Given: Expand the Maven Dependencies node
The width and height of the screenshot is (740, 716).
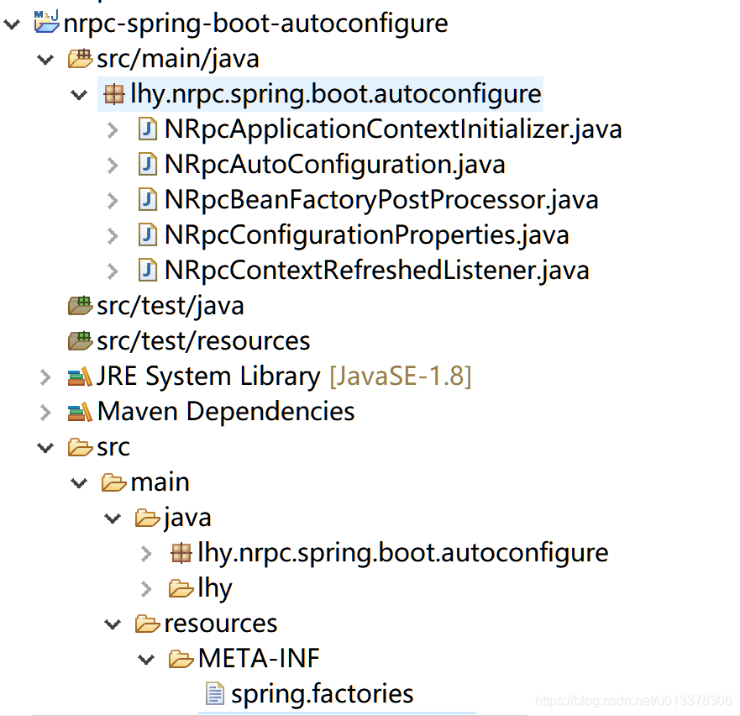Looking at the screenshot, I should click(45, 412).
